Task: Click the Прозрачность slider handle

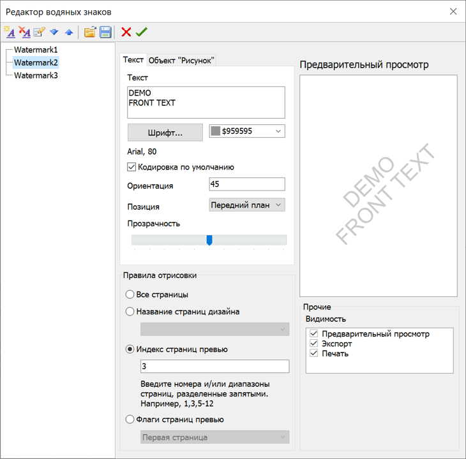Action: click(209, 240)
